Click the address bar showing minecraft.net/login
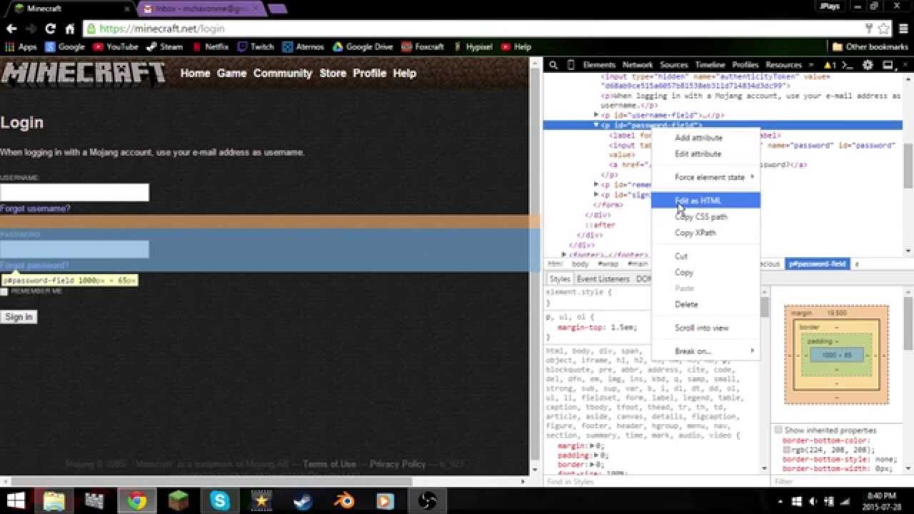Viewport: 914px width, 514px height. coord(471,29)
